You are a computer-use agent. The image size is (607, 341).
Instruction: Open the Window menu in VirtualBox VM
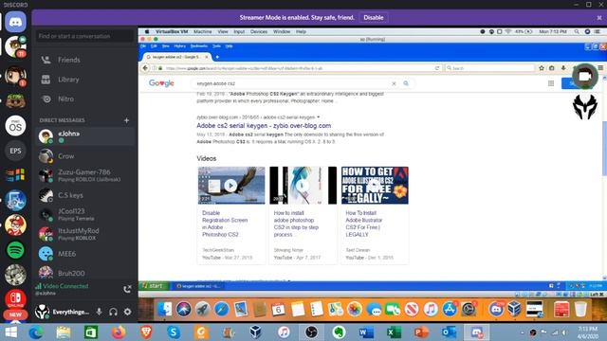(282, 31)
